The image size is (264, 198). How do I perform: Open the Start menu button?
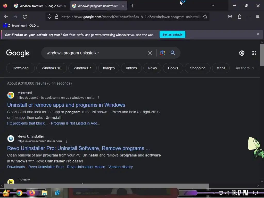pyautogui.click(x=6, y=193)
